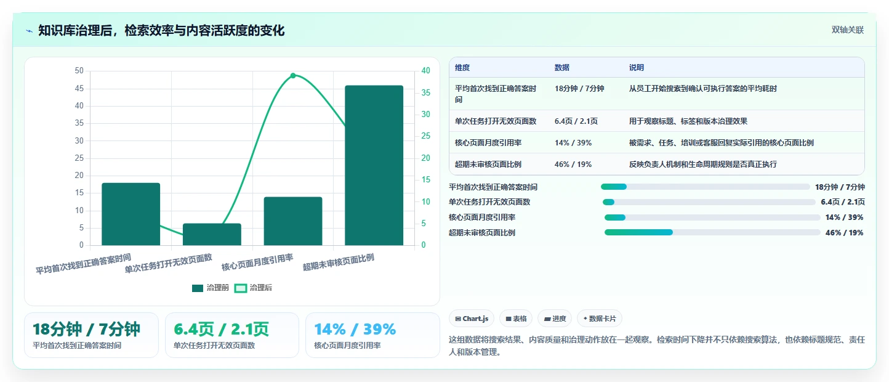Click table row label 核心页面月度引用率

(x=488, y=143)
